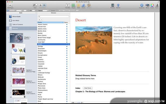Viewport: 166px width, 104px height.
Task: Switch to landscape orientation
Action: click(x=44, y=5)
